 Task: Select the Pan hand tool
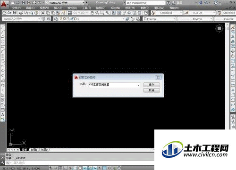click(92, 13)
